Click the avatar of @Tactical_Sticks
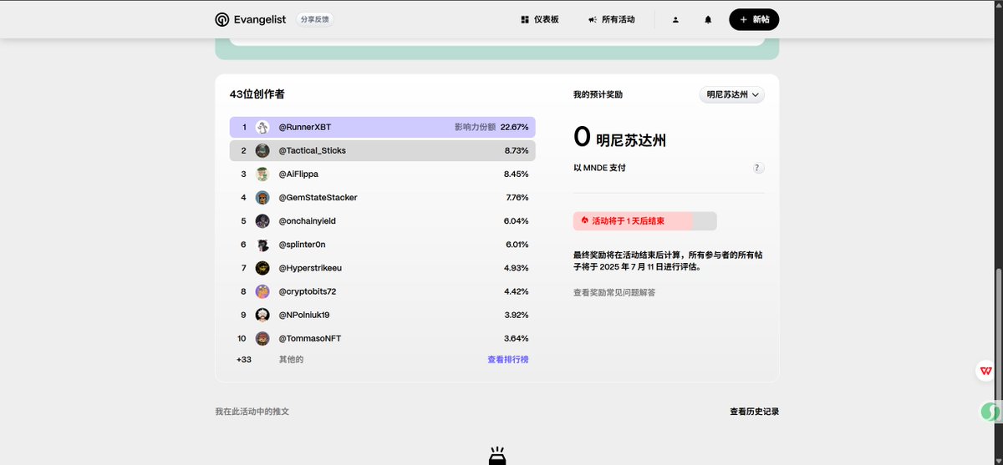The image size is (1003, 465). tap(262, 150)
